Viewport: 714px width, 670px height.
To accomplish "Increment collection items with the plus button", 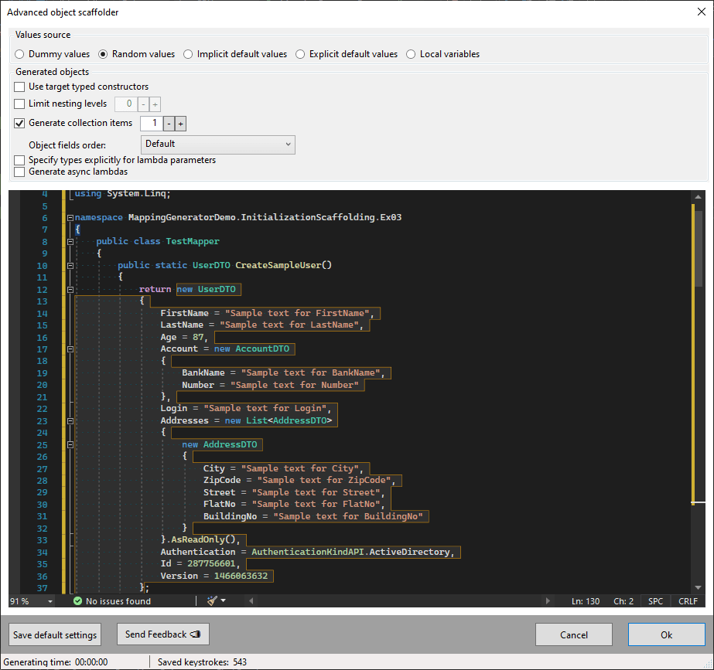I will 181,123.
